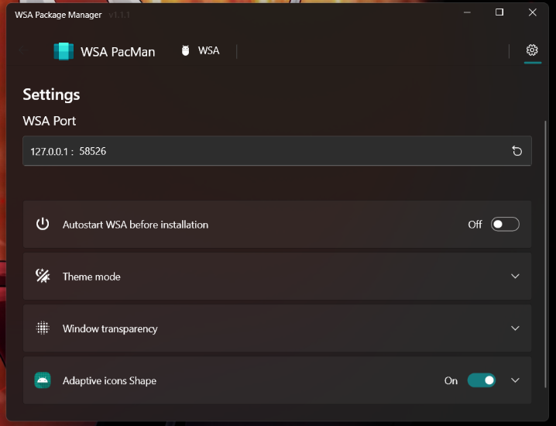Maximize the WSA Package Manager window
The width and height of the screenshot is (556, 426).
[499, 12]
